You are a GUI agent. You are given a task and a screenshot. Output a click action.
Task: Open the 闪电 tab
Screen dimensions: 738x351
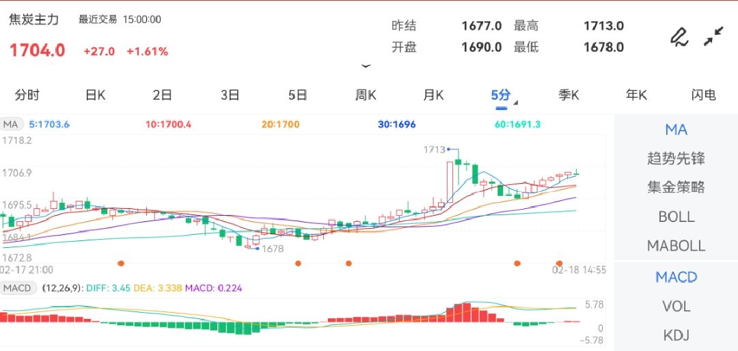click(x=704, y=95)
